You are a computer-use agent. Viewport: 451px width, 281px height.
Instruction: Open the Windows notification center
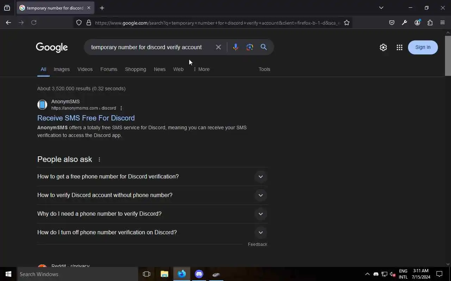(439, 274)
